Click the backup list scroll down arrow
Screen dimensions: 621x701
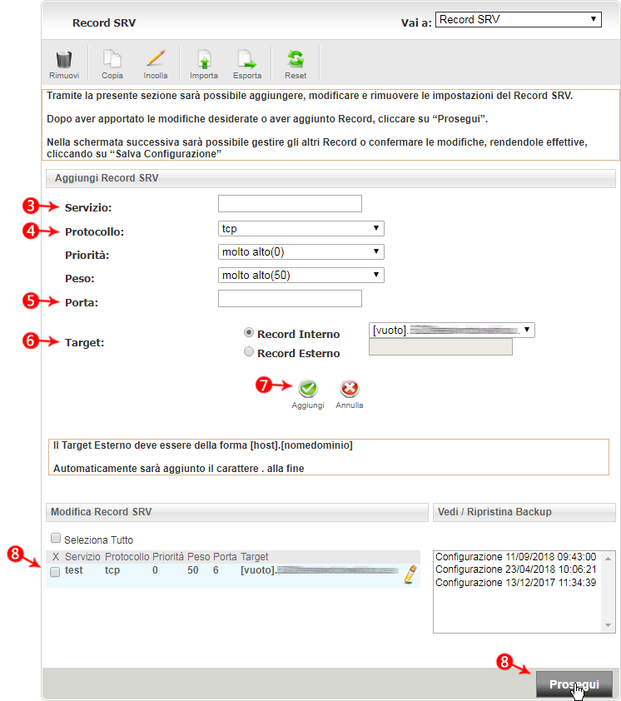click(608, 625)
